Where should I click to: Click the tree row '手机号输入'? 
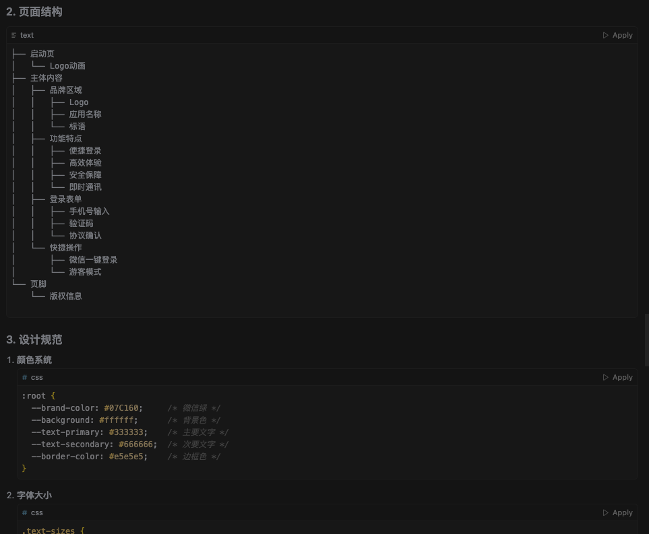click(90, 211)
